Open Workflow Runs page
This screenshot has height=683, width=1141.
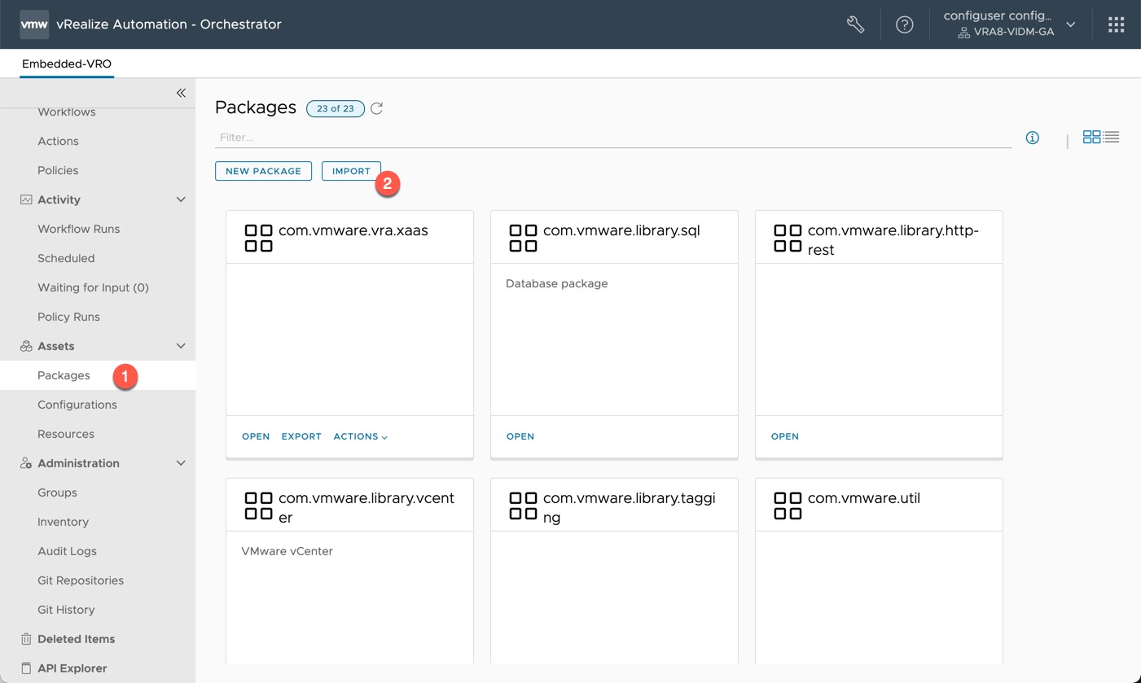pos(79,229)
